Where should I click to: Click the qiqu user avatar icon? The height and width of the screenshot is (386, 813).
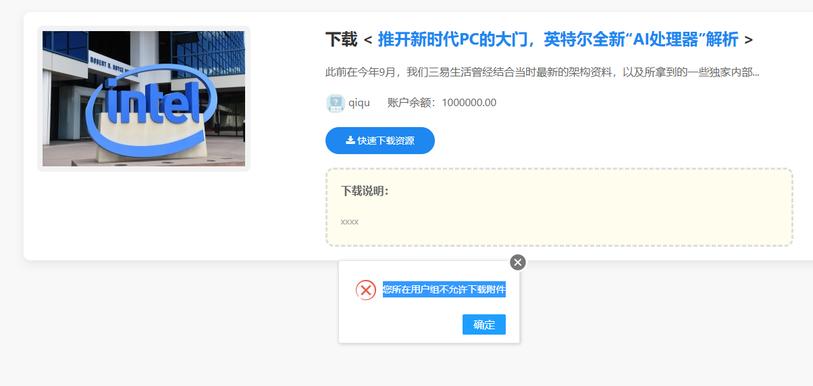[336, 103]
